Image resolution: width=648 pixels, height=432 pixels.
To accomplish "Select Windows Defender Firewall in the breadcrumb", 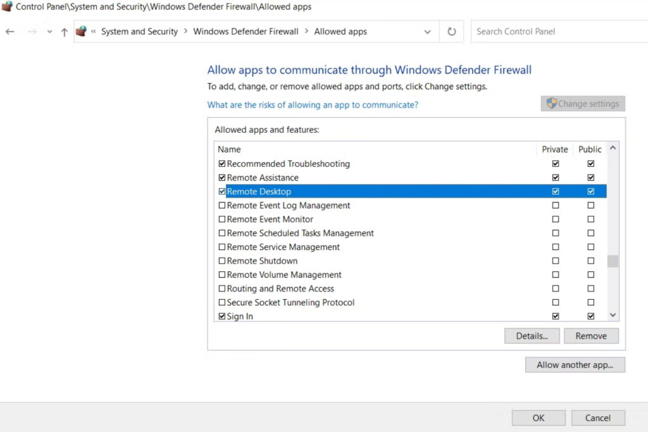I will [246, 31].
